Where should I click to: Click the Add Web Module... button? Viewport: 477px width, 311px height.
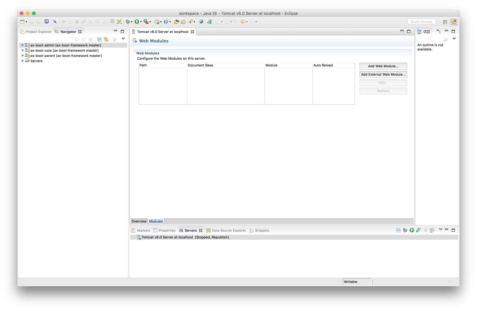(x=383, y=66)
